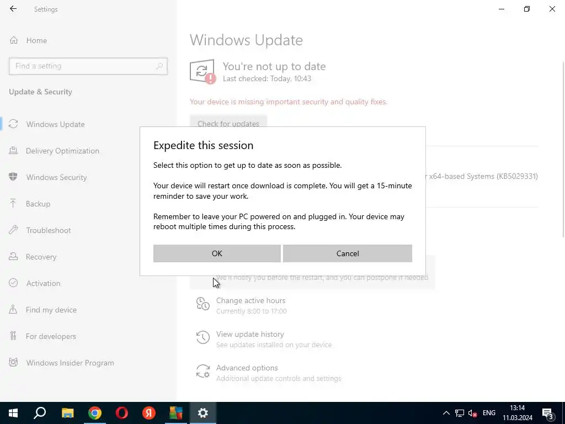This screenshot has height=424, width=565.
Task: Select Windows Update in sidebar
Action: pyautogui.click(x=56, y=124)
